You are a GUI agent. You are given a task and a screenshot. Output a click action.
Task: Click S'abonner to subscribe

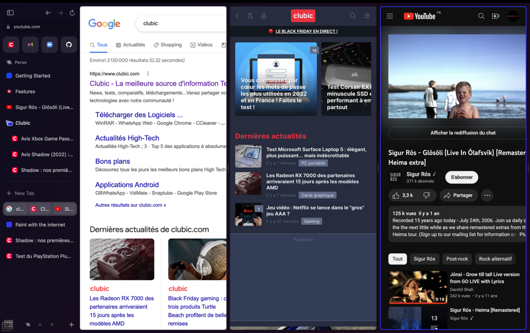pyautogui.click(x=462, y=177)
